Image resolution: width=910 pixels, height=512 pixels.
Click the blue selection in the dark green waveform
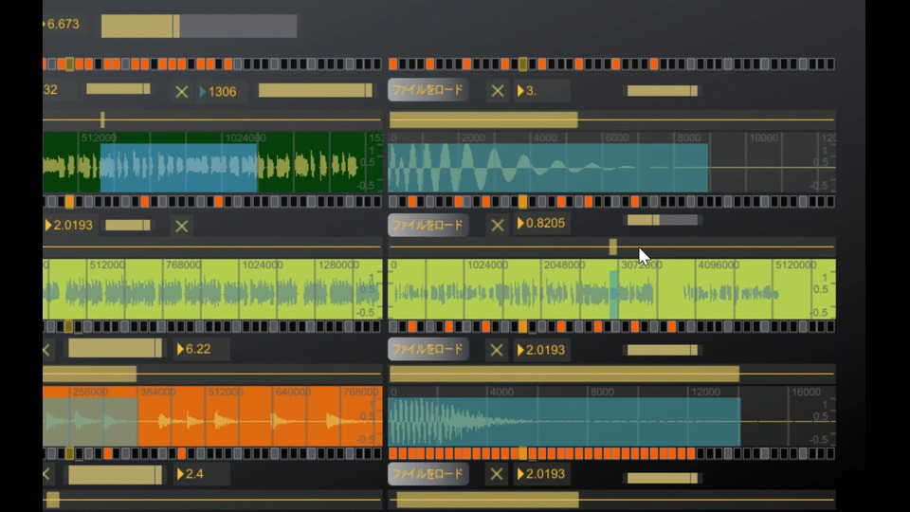click(179, 168)
